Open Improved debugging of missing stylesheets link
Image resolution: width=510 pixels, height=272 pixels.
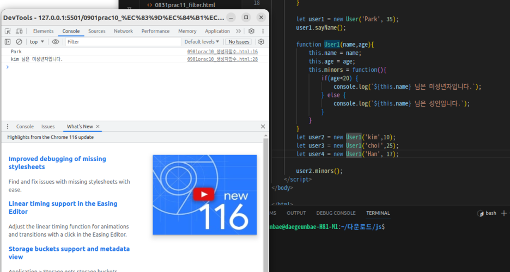[x=57, y=163]
